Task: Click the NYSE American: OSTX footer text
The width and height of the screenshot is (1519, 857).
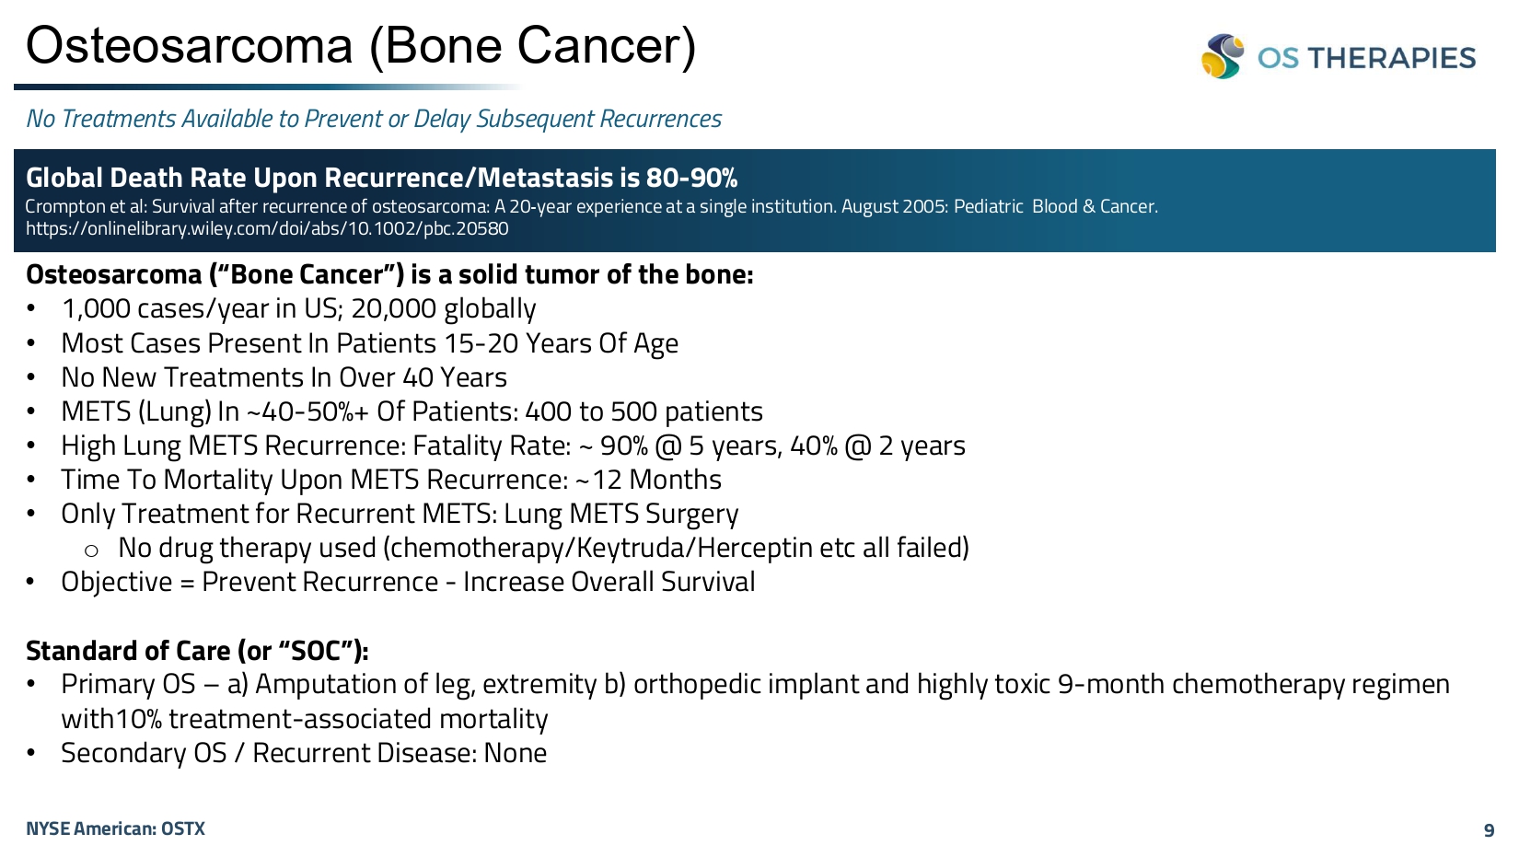Action: tap(115, 828)
